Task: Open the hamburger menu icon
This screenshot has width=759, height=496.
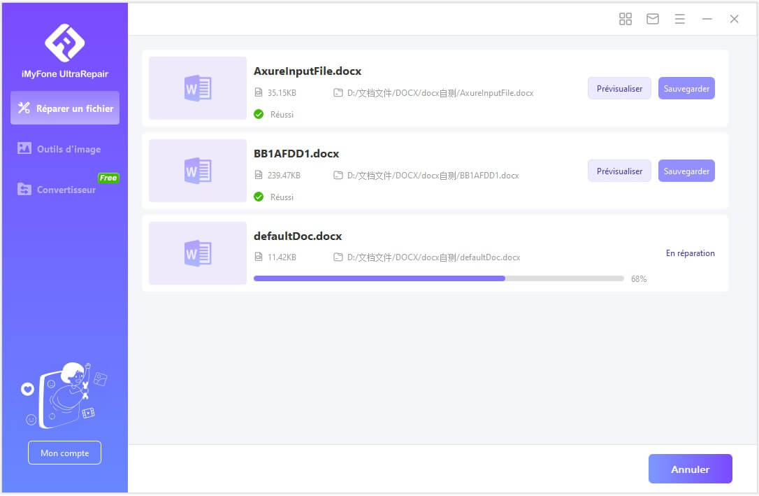Action: click(x=679, y=19)
